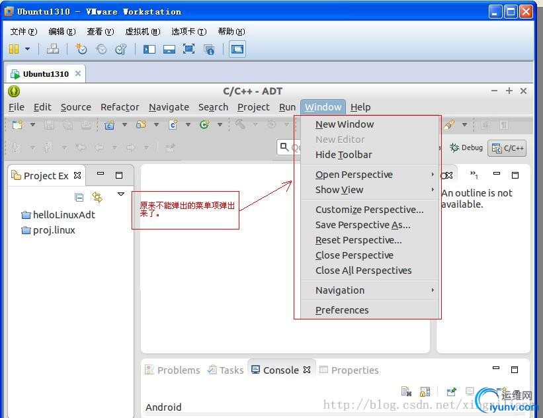Take a VMware snapshot with the clock-plus icon
The width and height of the screenshot is (543, 418).
pos(81,49)
